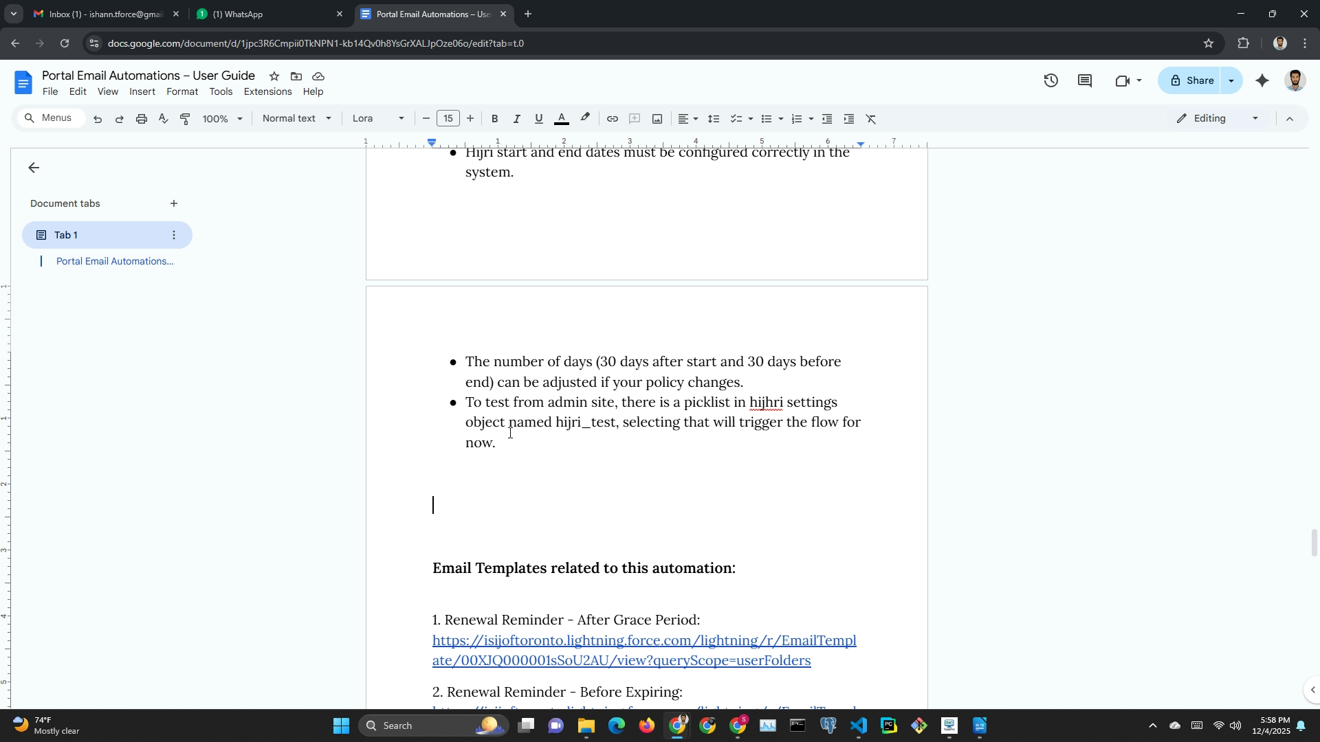The image size is (1320, 742).
Task: Click the Print icon in toolbar
Action: (x=142, y=119)
